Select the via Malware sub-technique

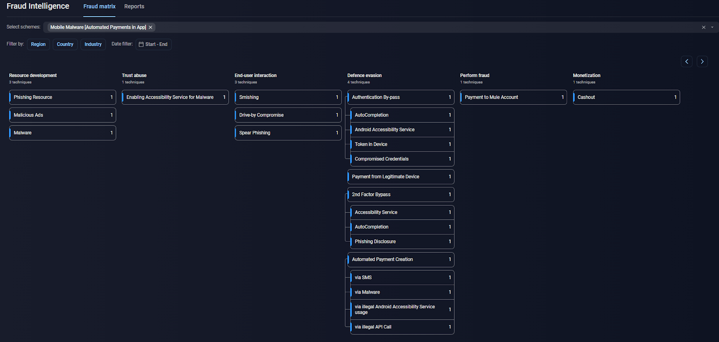[402, 292]
